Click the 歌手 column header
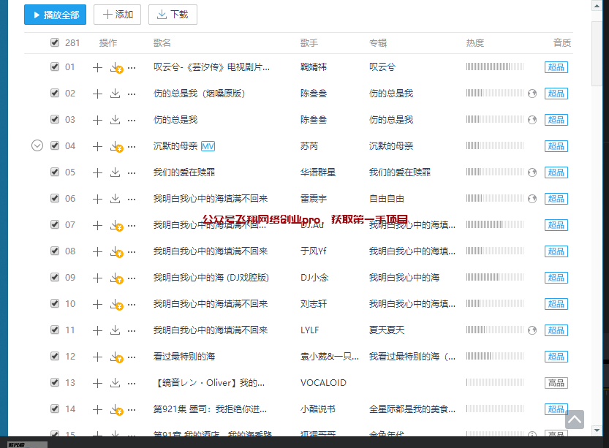Viewport: 609px width, 448px height. (x=309, y=43)
